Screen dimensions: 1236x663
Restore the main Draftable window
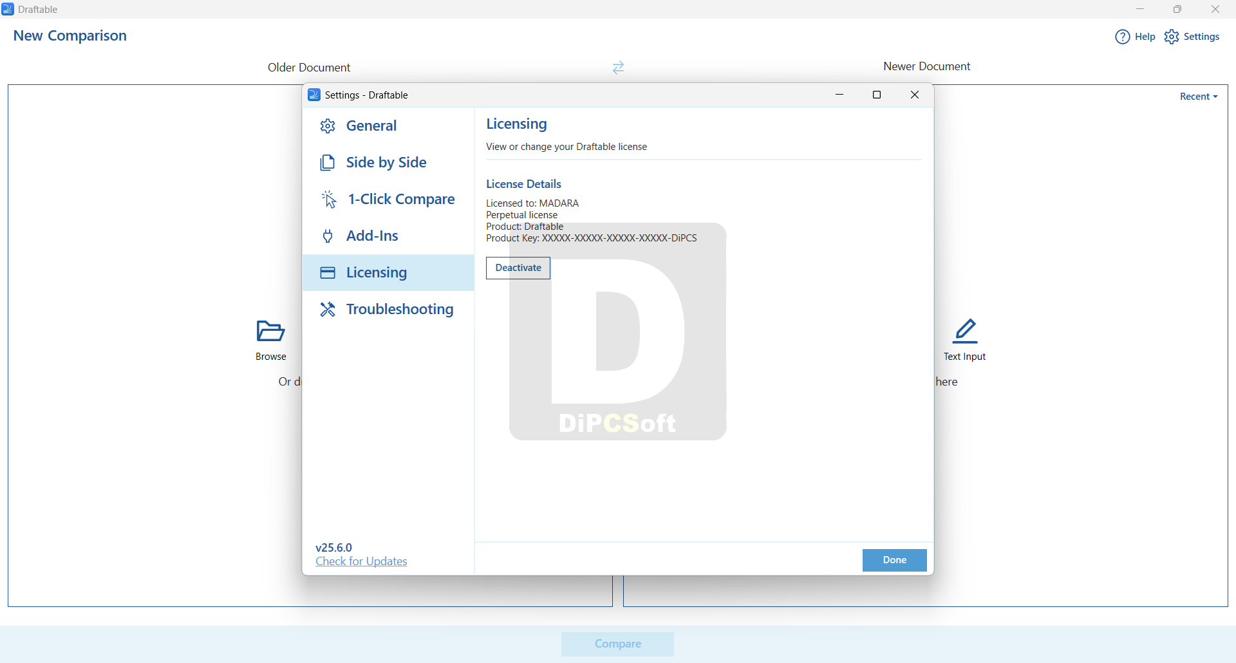(1177, 9)
